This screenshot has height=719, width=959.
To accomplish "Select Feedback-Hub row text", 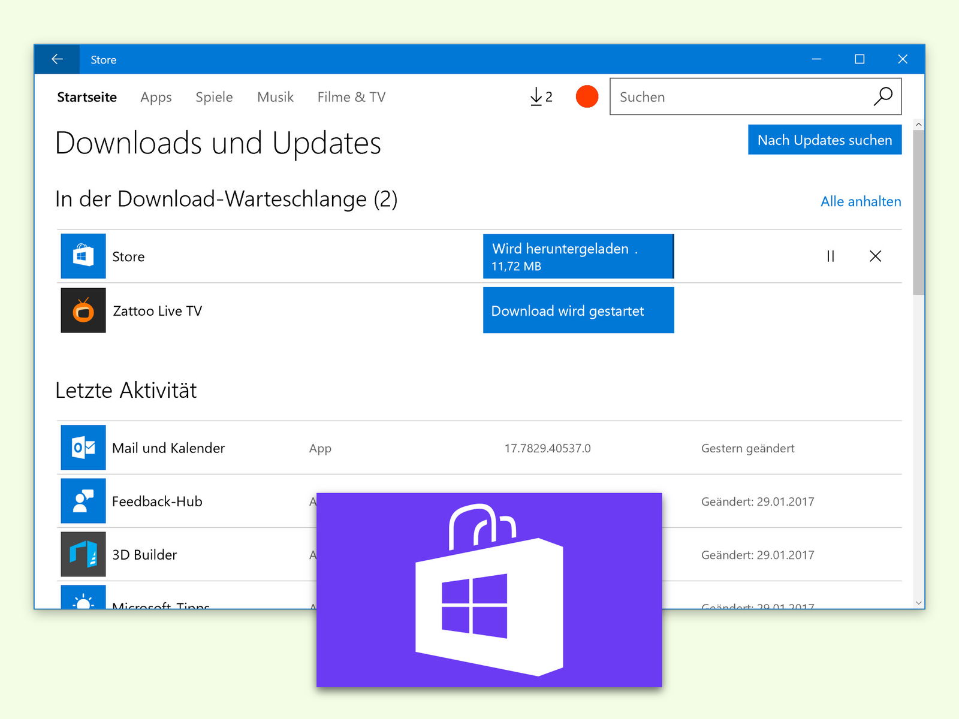I will point(157,502).
